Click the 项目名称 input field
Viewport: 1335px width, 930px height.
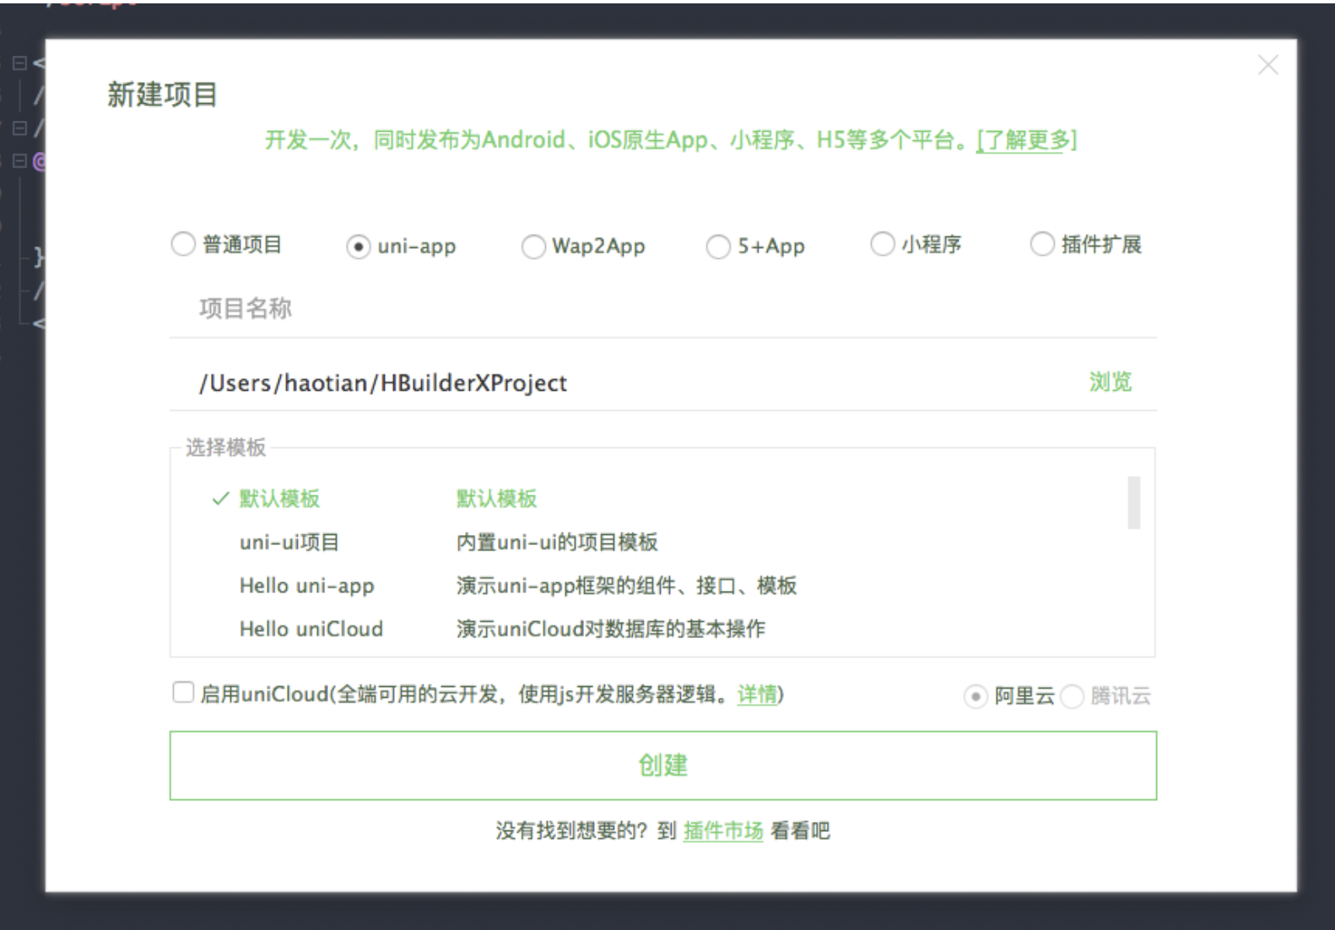pyautogui.click(x=663, y=309)
